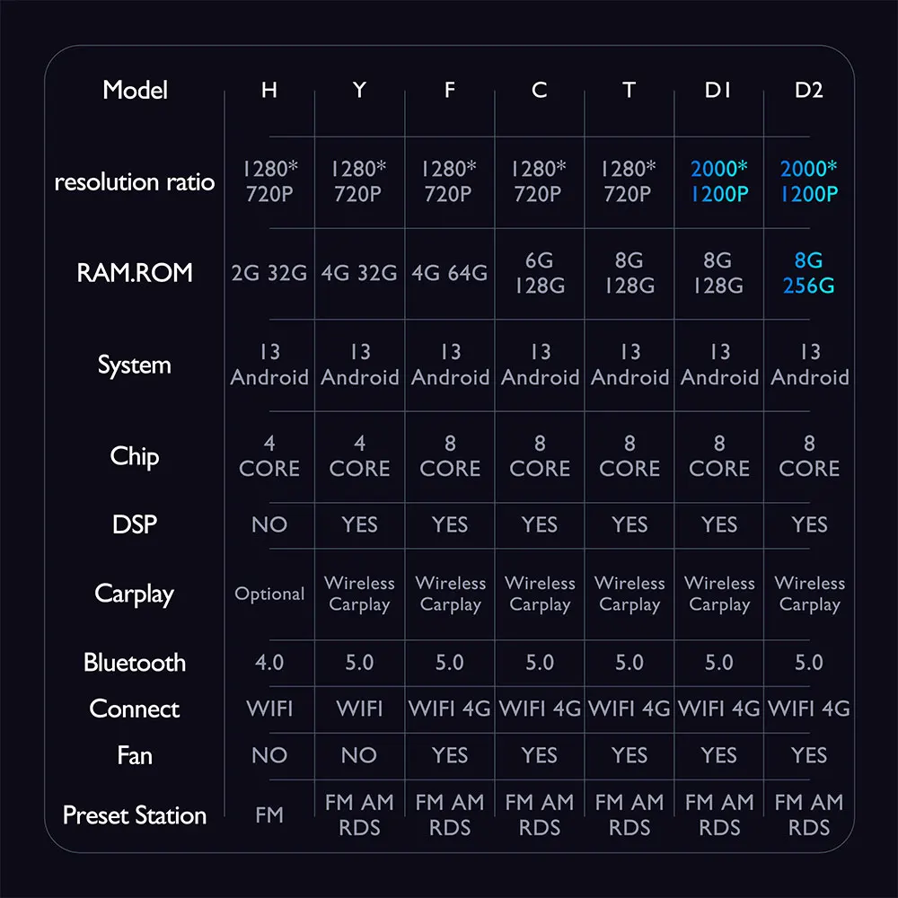This screenshot has height=898, width=898.
Task: Select the D2 model column header
Action: click(x=809, y=90)
